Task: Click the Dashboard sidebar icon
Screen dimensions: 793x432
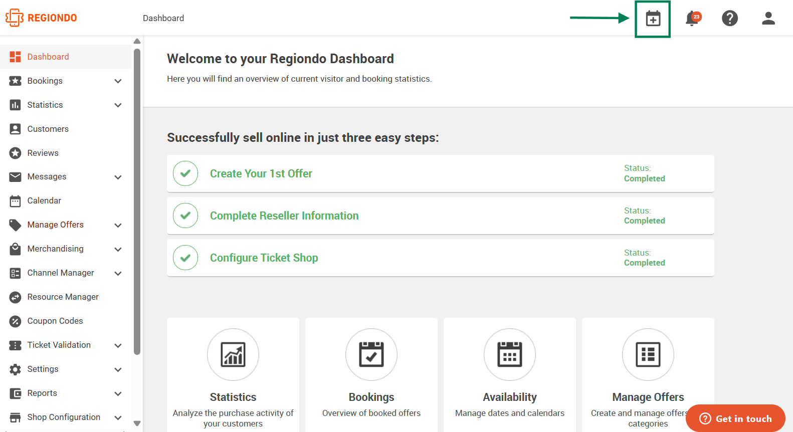Action: (x=16, y=57)
